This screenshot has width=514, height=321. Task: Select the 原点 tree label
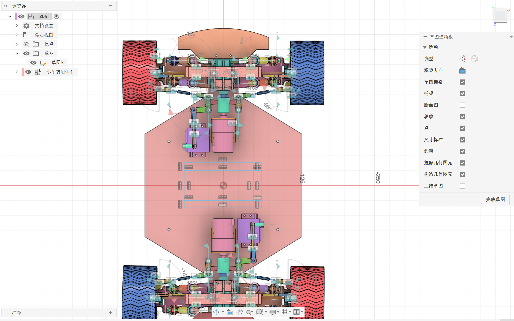[x=49, y=44]
